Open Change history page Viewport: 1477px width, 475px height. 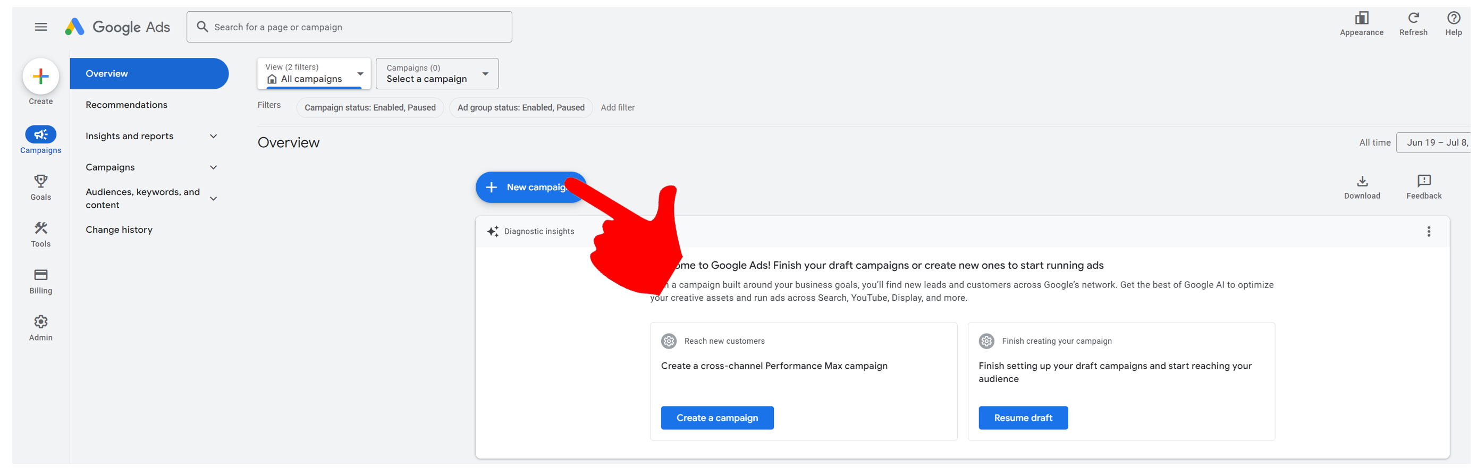point(119,230)
